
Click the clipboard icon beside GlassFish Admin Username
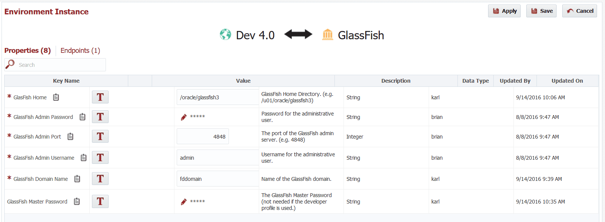pyautogui.click(x=83, y=157)
